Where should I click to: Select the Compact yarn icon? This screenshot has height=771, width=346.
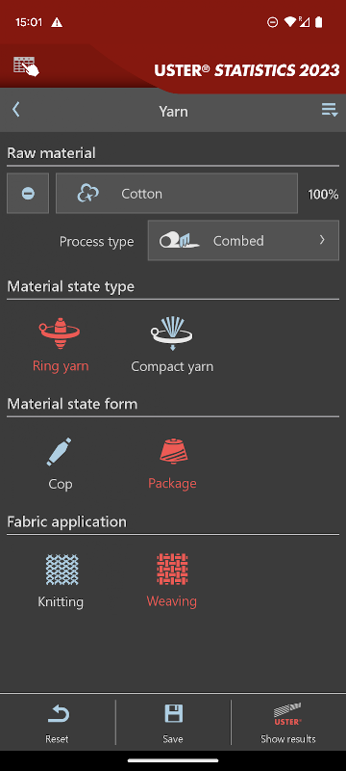(x=171, y=333)
